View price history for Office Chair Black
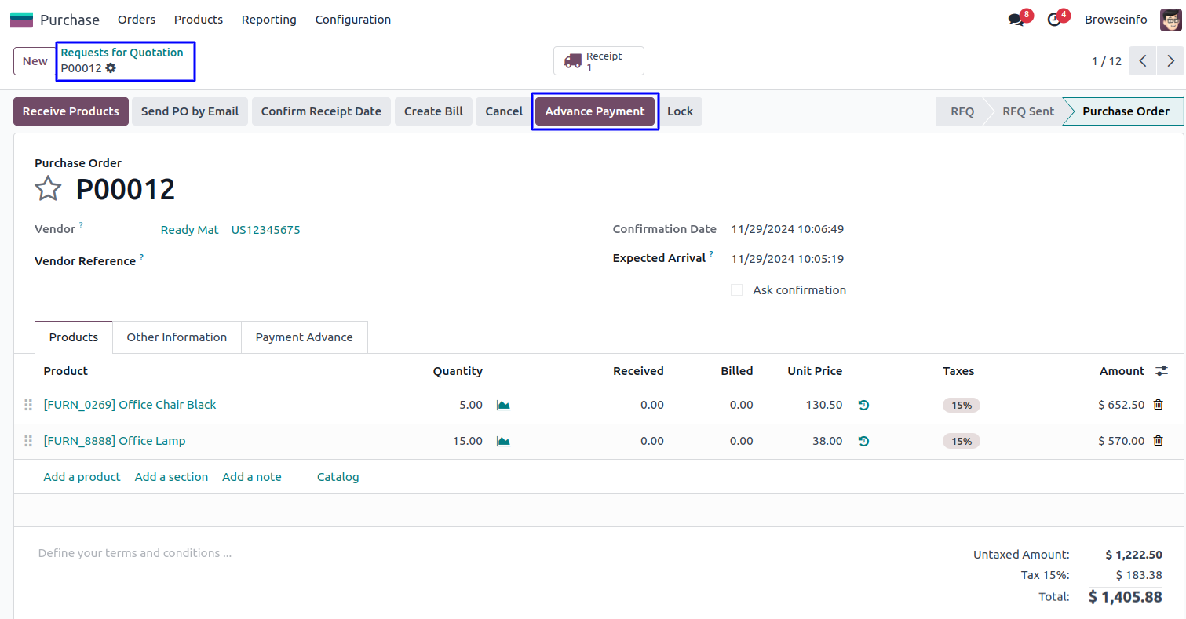Screen dimensions: 1186x619 863,406
